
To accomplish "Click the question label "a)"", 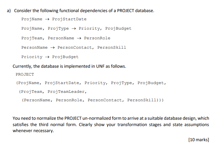I will pos(9,11).
